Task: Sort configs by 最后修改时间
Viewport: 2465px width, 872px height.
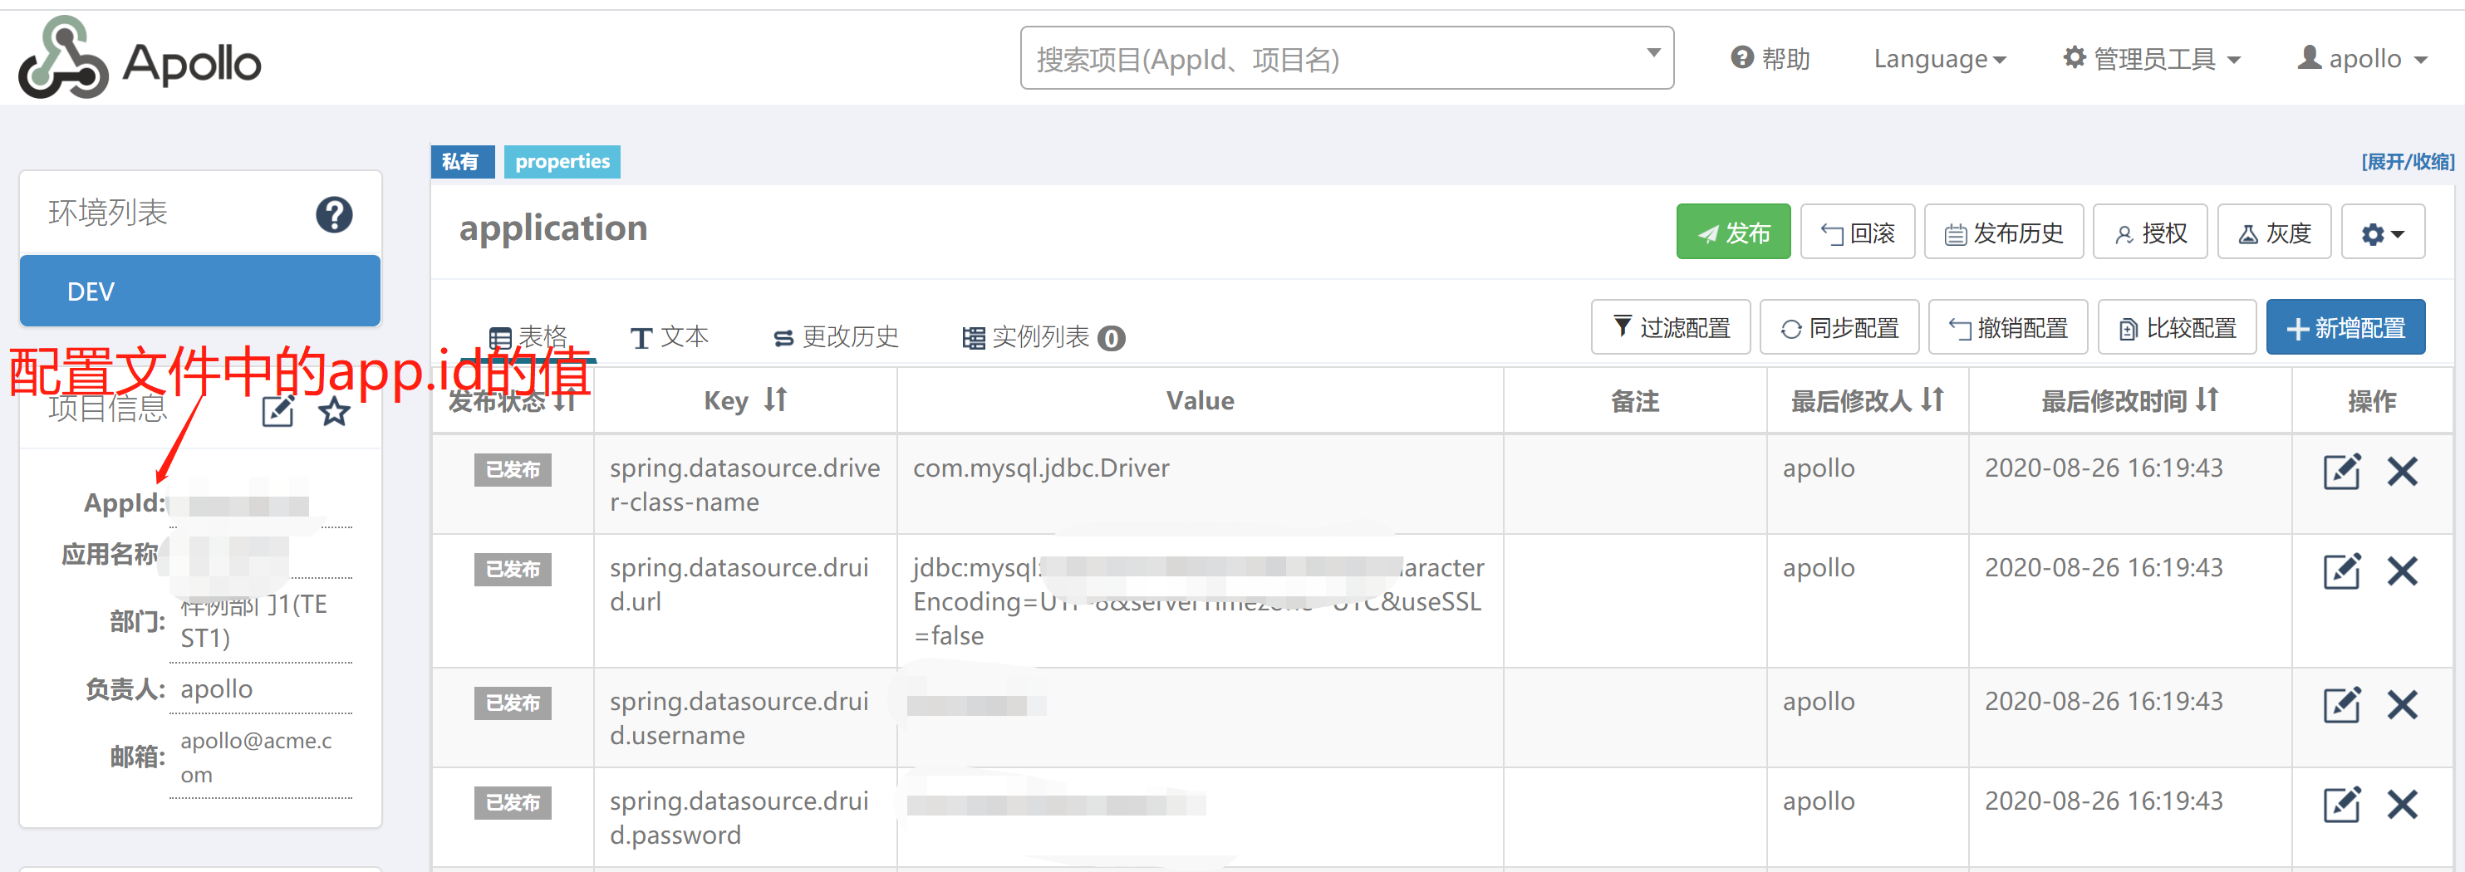Action: 2207,400
